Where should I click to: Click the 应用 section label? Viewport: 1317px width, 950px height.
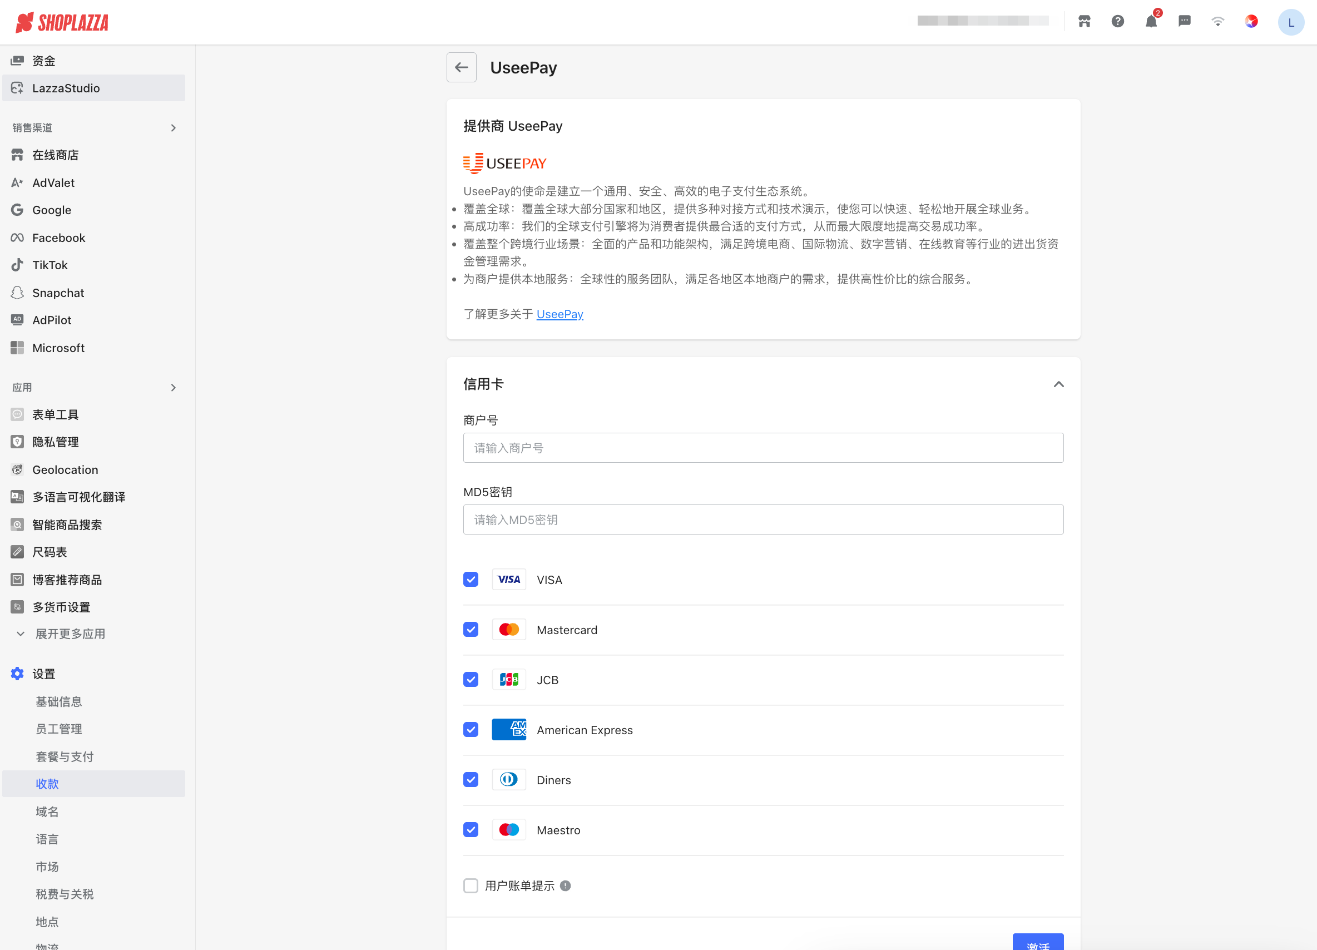tap(22, 387)
